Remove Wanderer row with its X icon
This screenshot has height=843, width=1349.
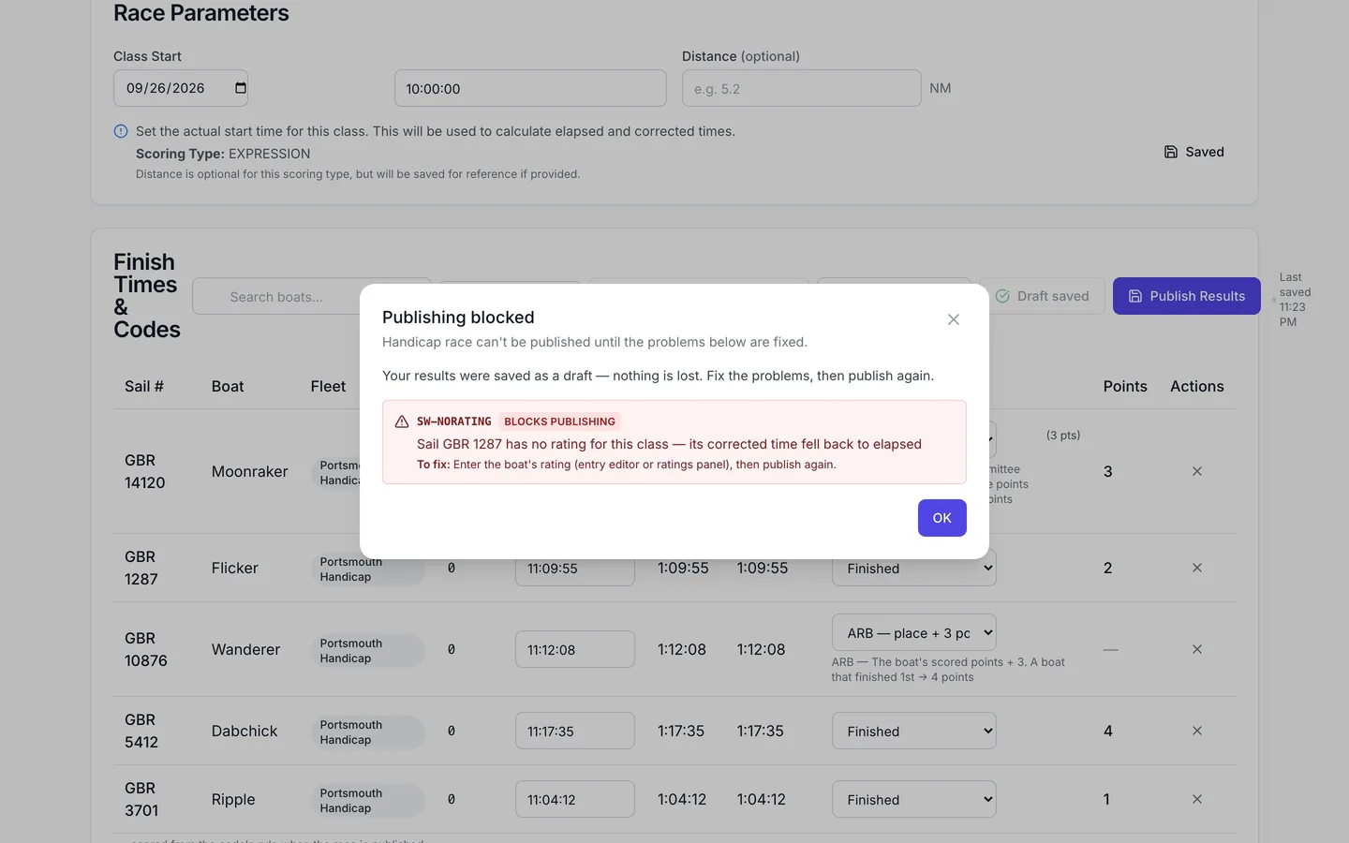tap(1197, 649)
